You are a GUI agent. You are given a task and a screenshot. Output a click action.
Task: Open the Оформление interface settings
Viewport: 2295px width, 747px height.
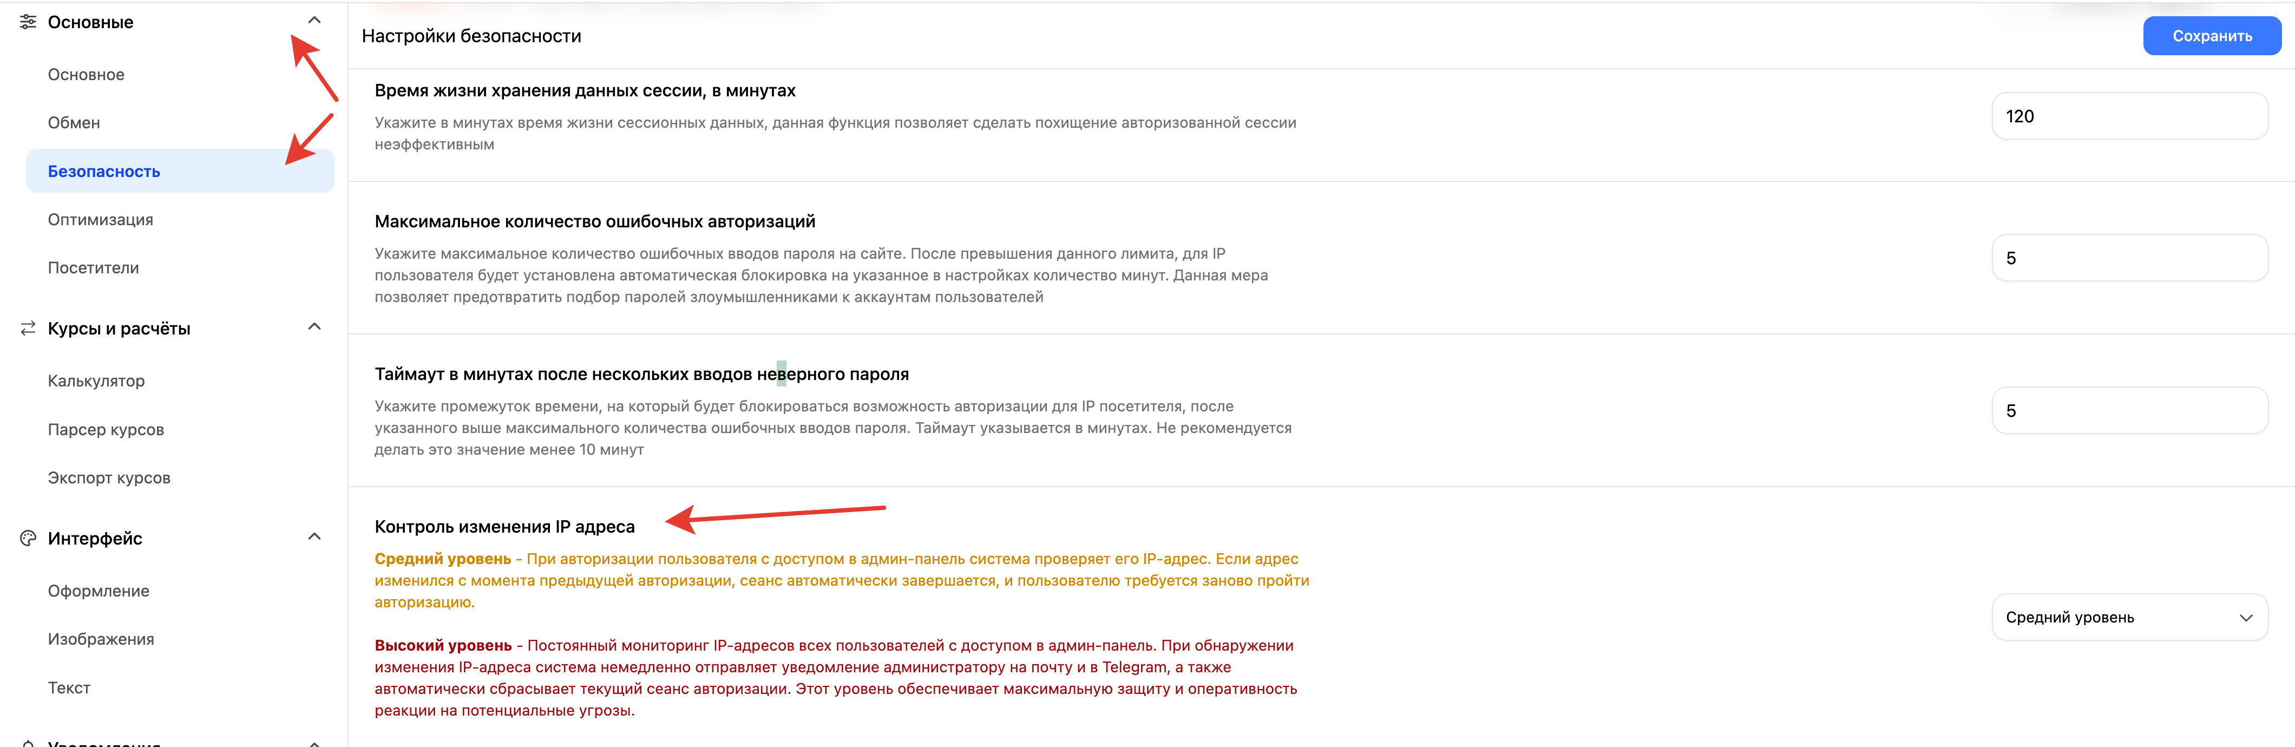tap(99, 591)
